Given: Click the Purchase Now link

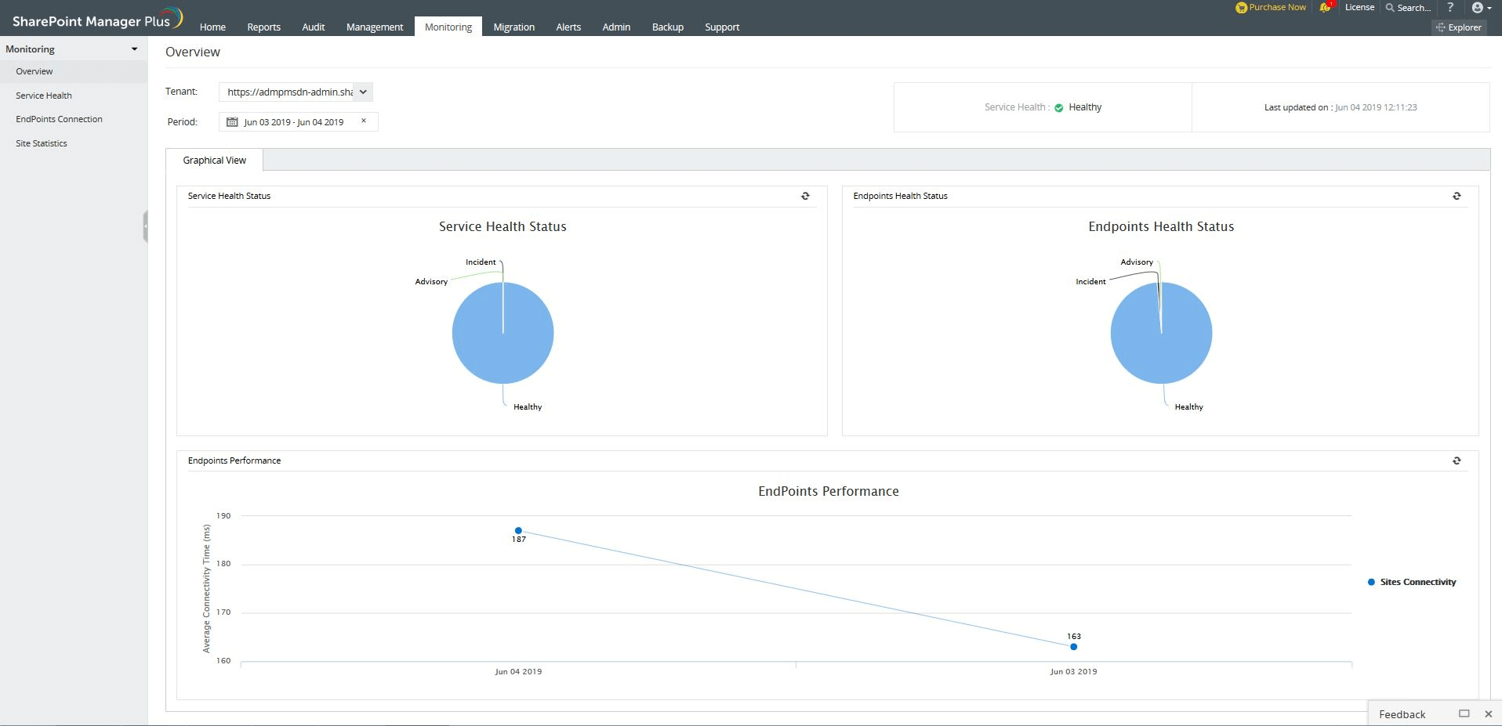Looking at the screenshot, I should pos(1272,8).
